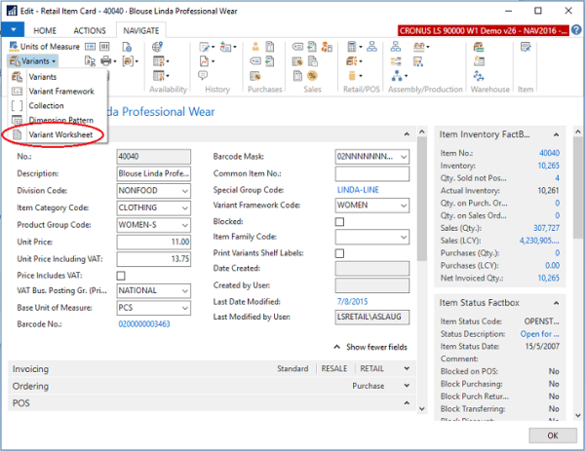Click the org chart icon in Retail/POS group
The image size is (585, 451).
pyautogui.click(x=372, y=47)
